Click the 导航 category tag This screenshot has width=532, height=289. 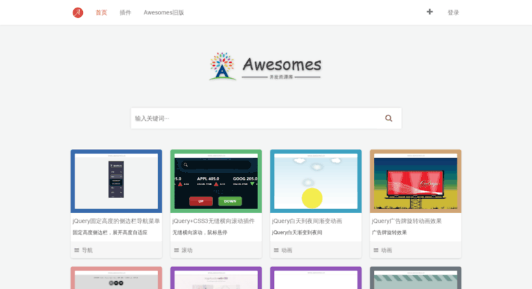pos(87,250)
